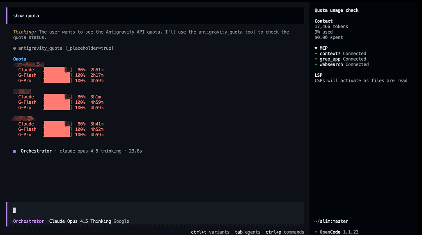Click the 'show quota' user message
This screenshot has height=235, width=422.
point(26,16)
